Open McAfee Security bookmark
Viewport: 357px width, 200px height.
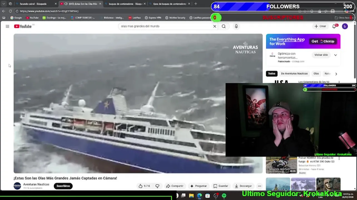click(175, 18)
